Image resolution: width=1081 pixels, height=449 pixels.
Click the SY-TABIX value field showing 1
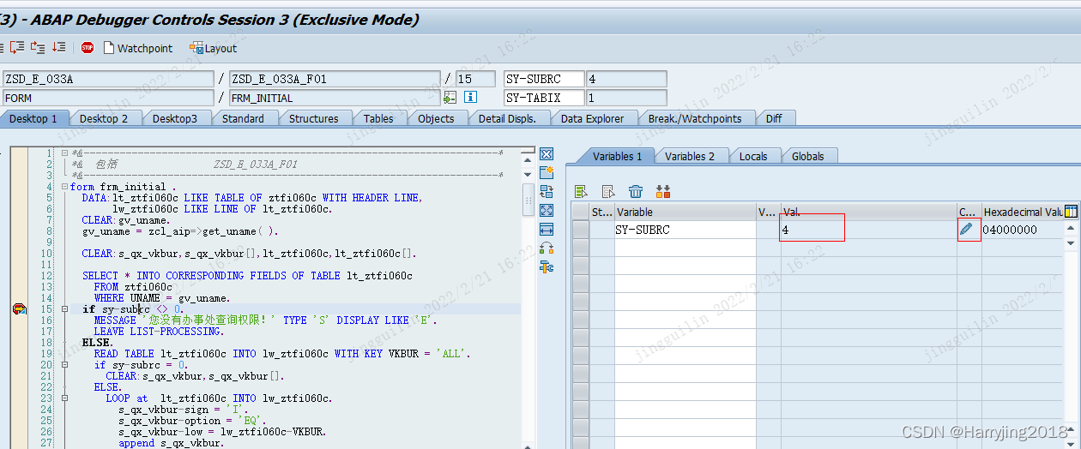pos(625,98)
